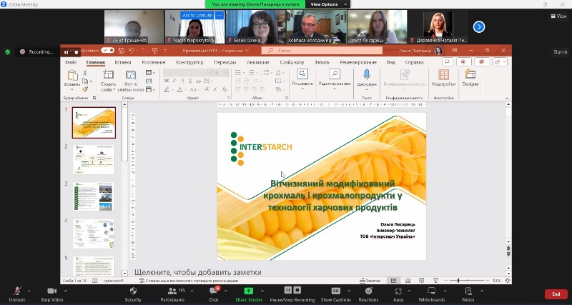Open the Participants panel
This screenshot has width=572, height=305.
(x=172, y=291)
